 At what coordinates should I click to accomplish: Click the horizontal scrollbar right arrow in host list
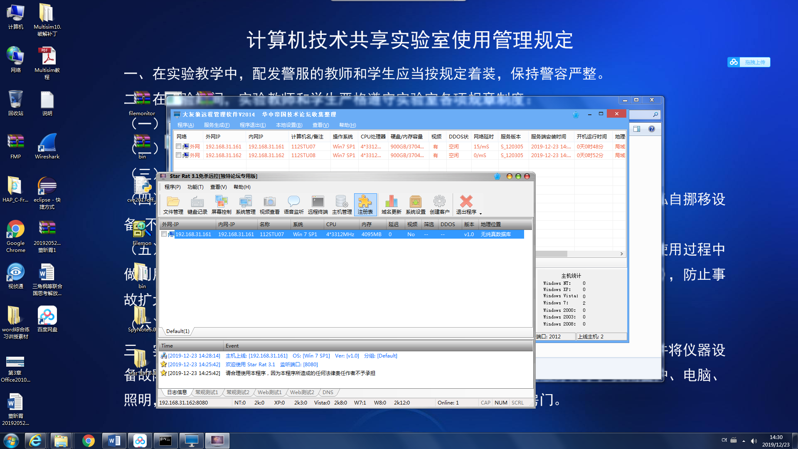[621, 254]
